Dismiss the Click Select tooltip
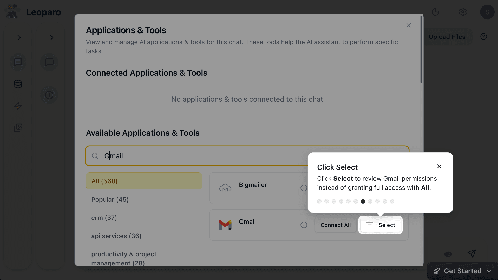Screen dimensions: 498x280 coord(439,166)
